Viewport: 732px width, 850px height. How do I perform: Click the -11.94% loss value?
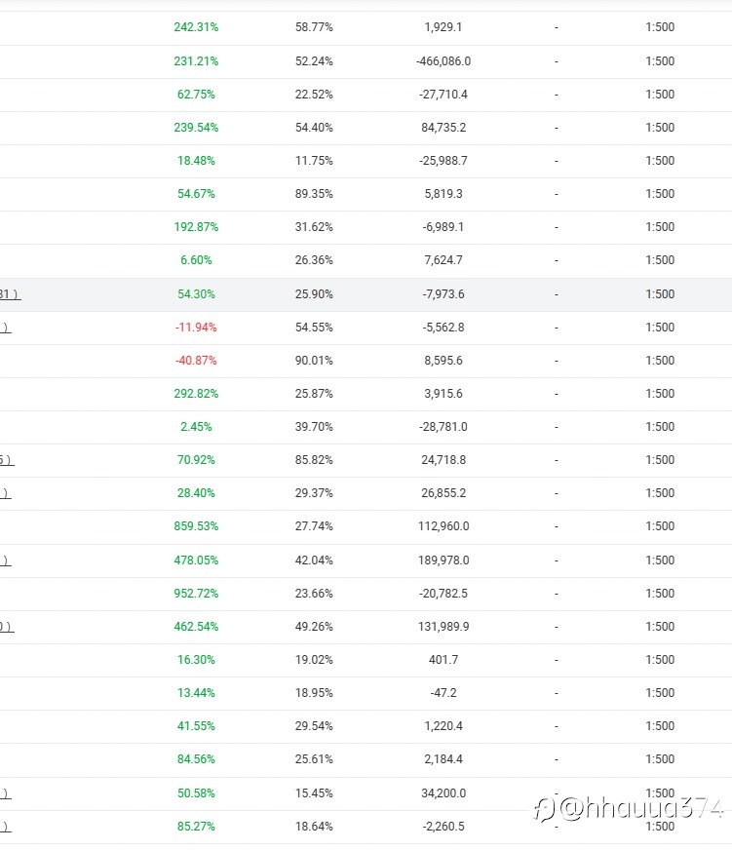tap(196, 328)
